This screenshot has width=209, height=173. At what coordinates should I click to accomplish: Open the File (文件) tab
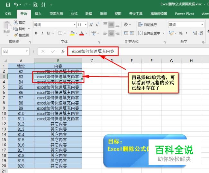pyautogui.click(x=8, y=14)
